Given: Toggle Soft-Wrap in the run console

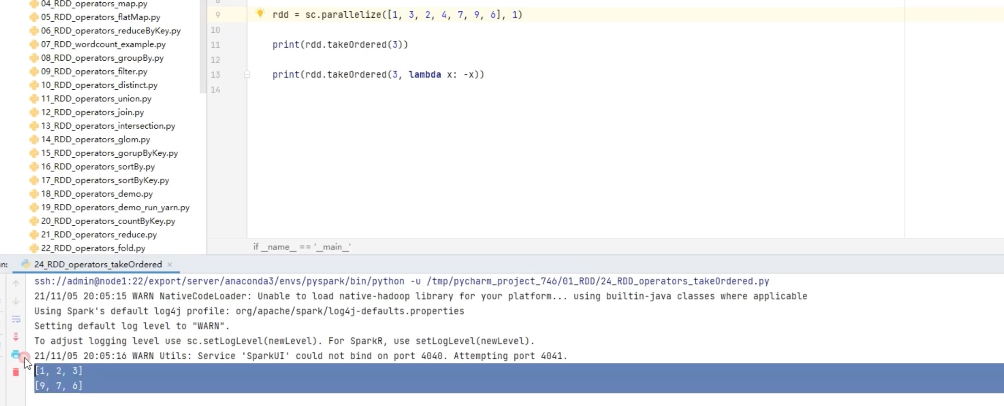Looking at the screenshot, I should [16, 319].
